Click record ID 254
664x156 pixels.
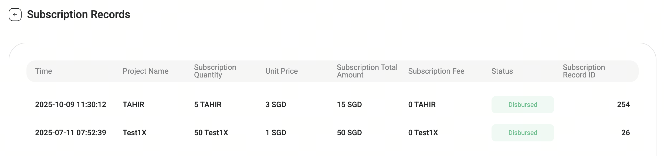623,105
